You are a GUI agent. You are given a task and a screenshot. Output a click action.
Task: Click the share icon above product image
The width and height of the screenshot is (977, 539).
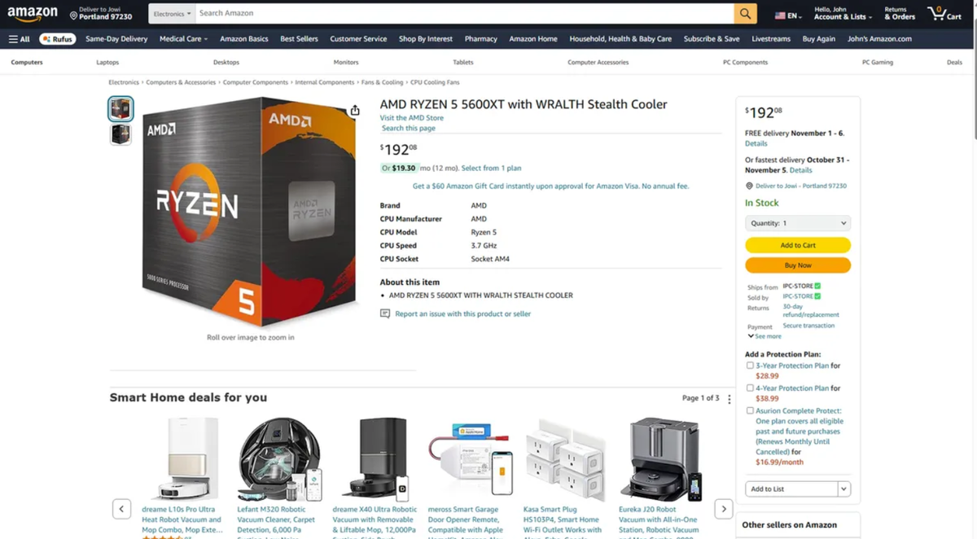[x=355, y=111]
